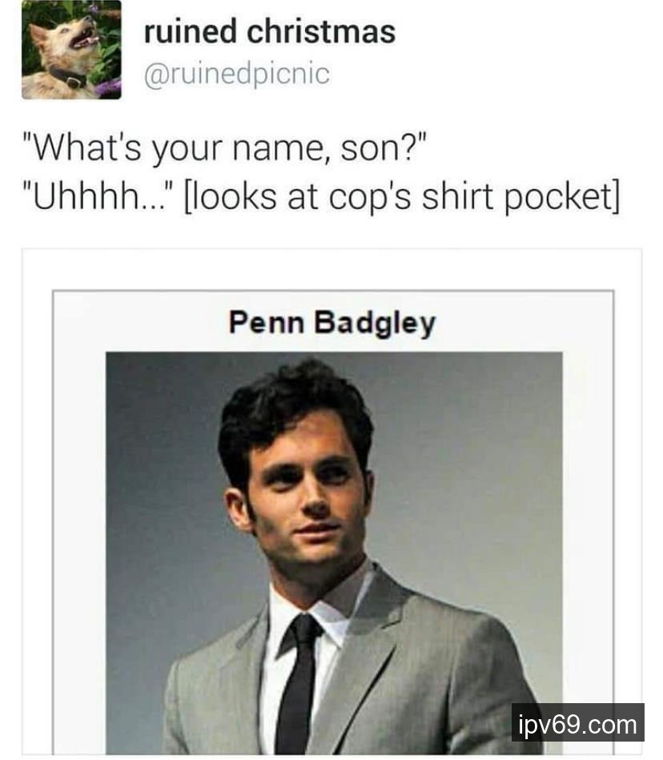Image resolution: width=663 pixels, height=760 pixels.
Task: Open the @ruinedpicnic handle
Action: click(x=237, y=74)
